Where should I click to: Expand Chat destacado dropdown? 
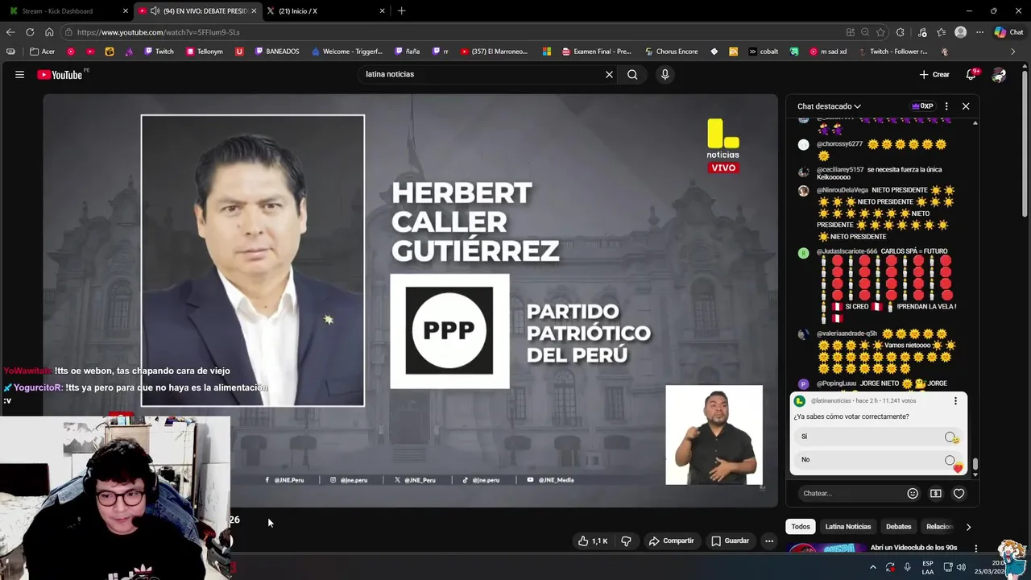[x=829, y=106]
